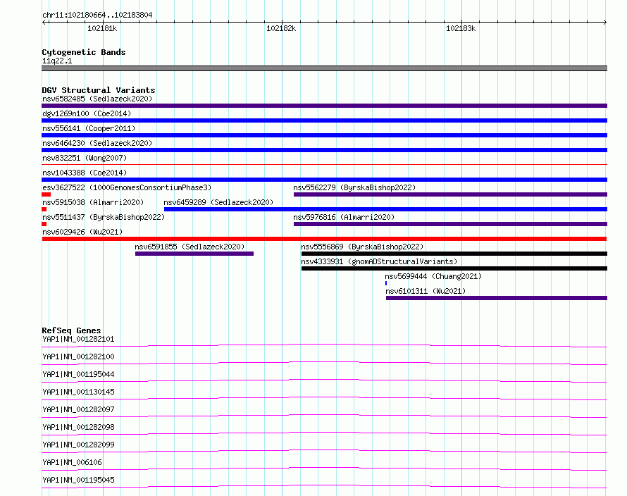Click the blue bar under nsv6464230
The height and width of the screenshot is (496, 627).
coord(324,150)
